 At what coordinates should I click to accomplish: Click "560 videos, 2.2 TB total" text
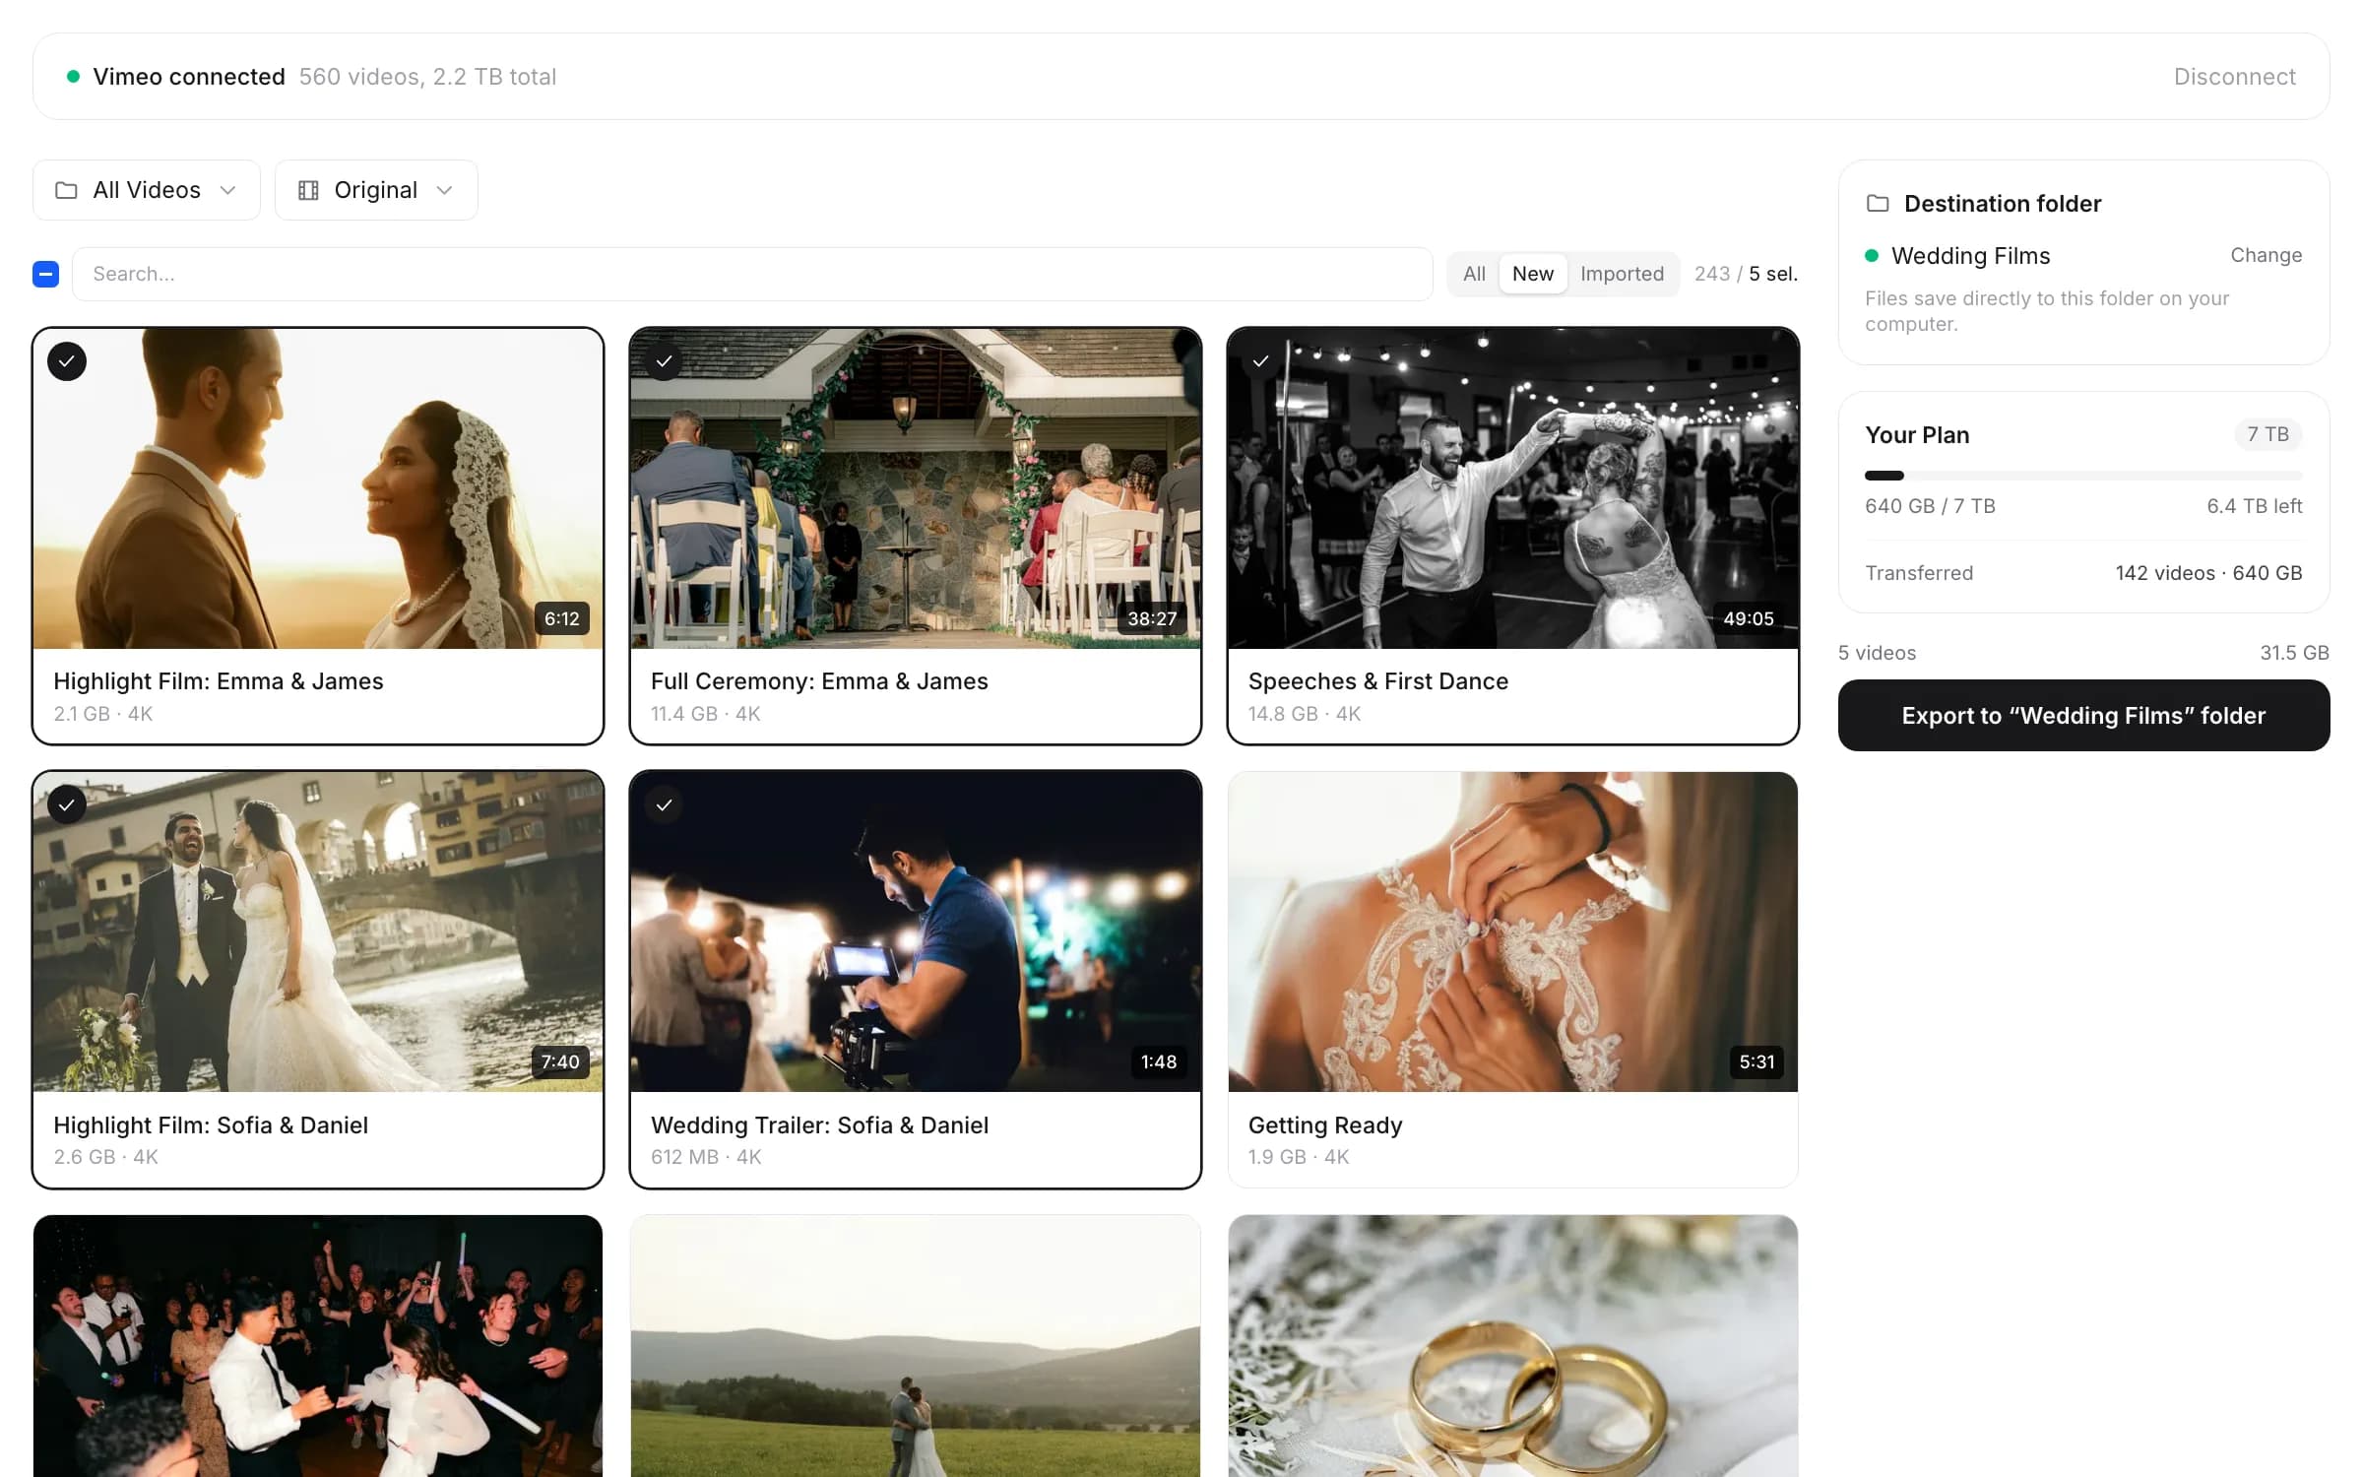point(427,77)
